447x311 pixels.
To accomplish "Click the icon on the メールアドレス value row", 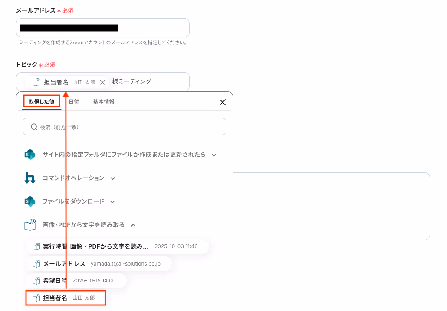I will 36,264.
